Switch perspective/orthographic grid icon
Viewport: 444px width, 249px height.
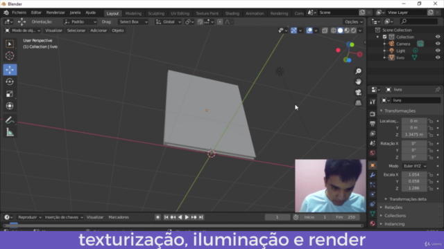coord(358,103)
